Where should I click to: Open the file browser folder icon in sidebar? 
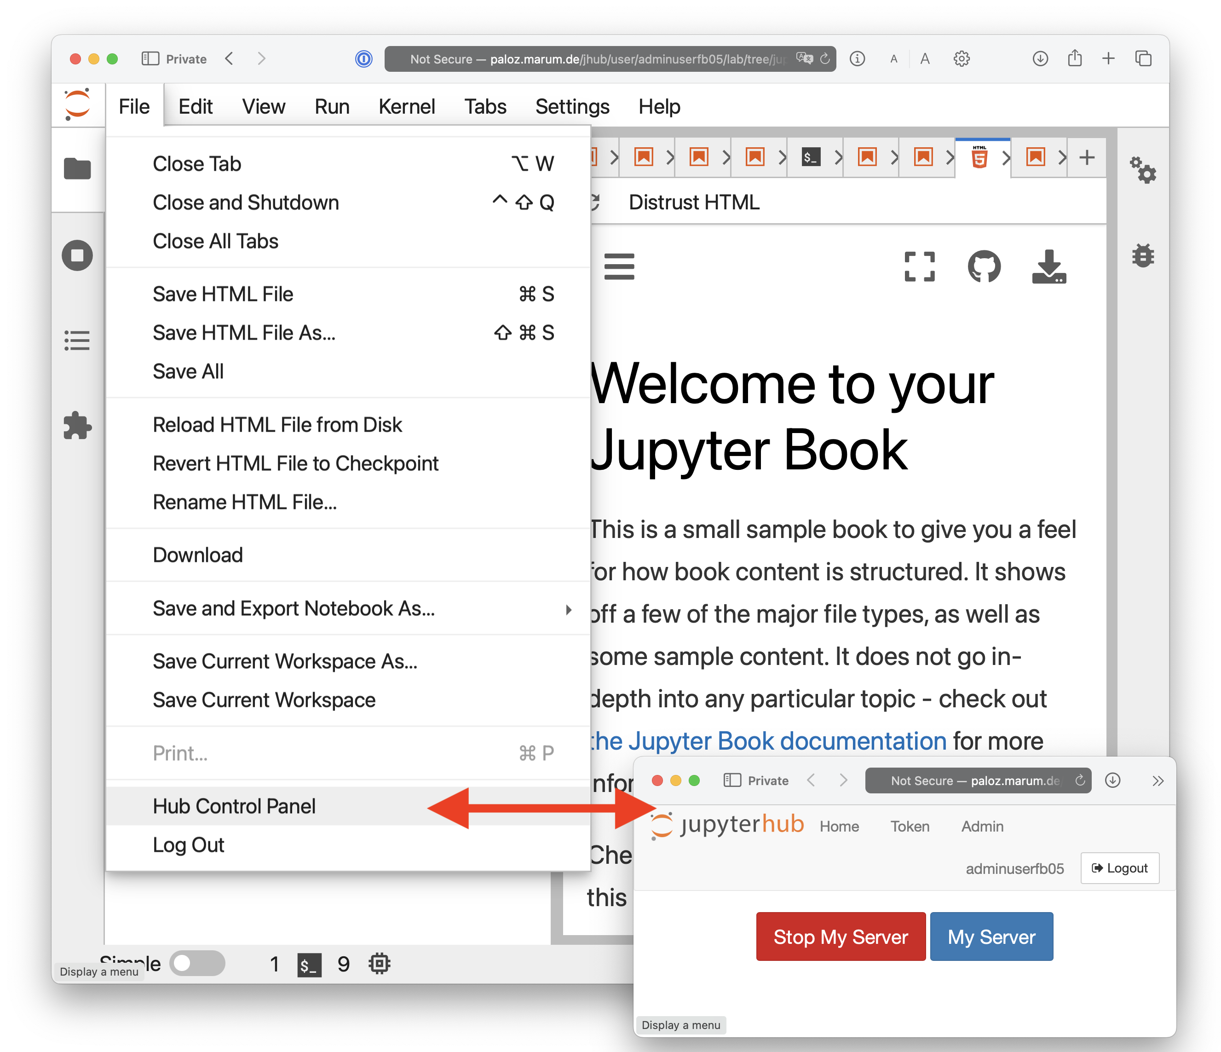coord(77,169)
